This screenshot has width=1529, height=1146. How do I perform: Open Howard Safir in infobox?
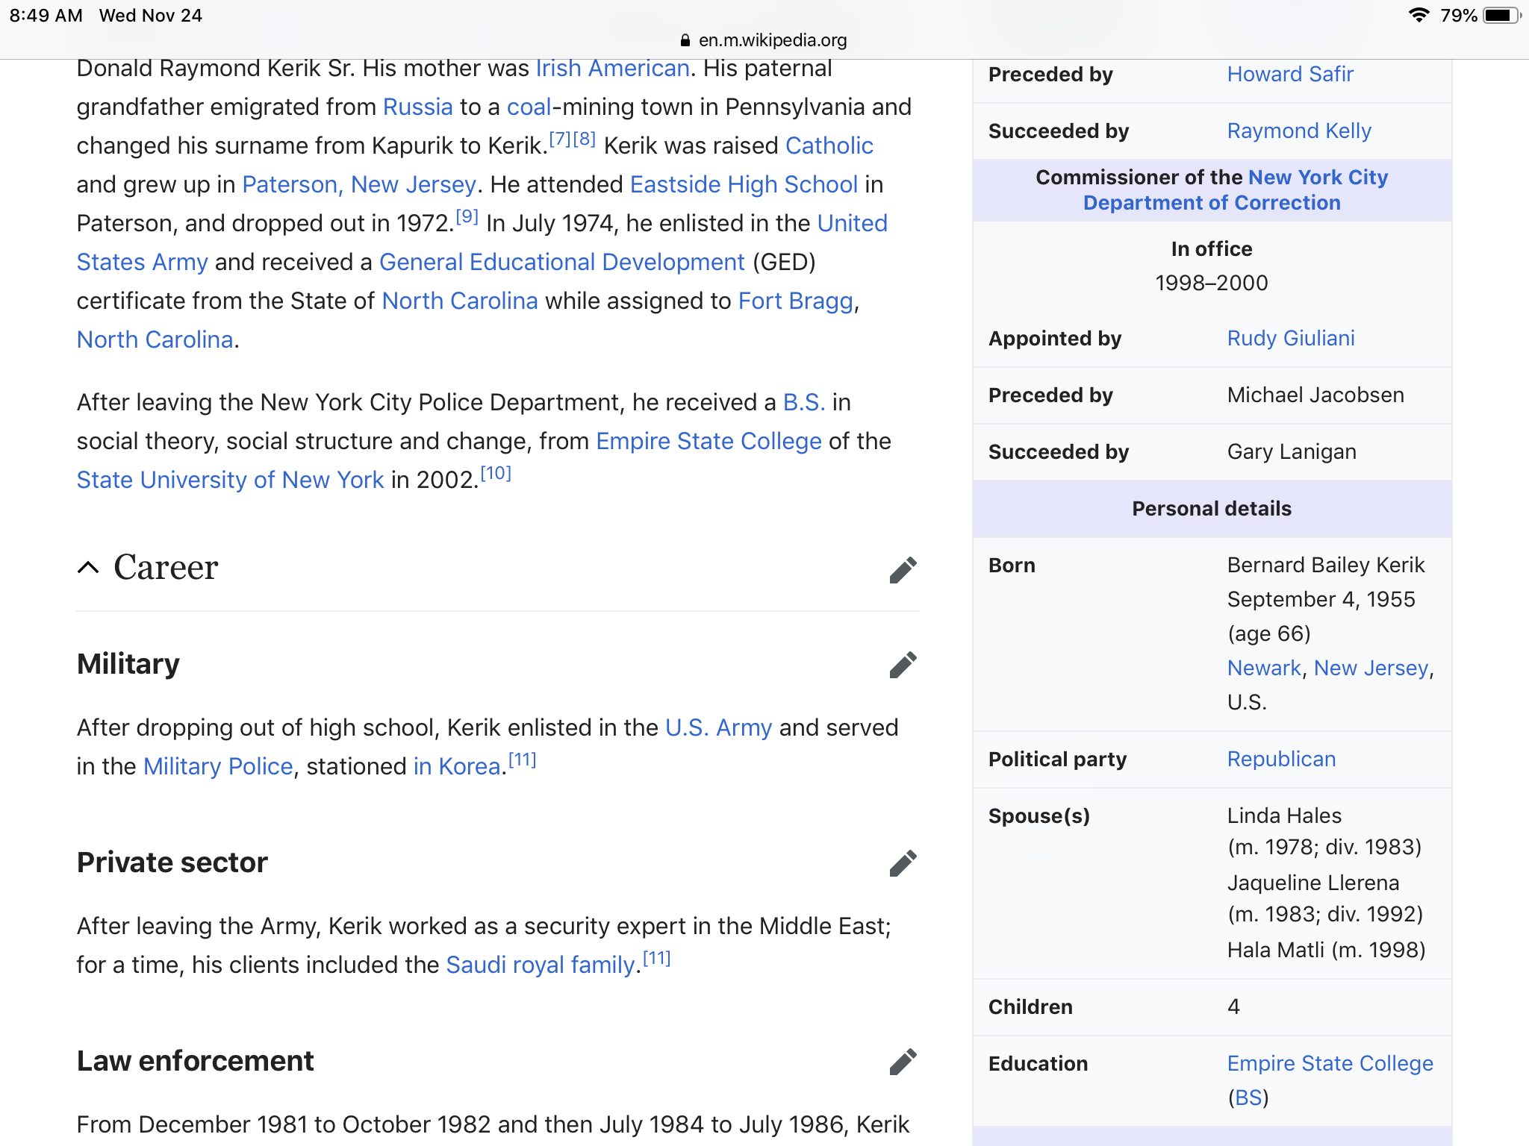(x=1290, y=74)
